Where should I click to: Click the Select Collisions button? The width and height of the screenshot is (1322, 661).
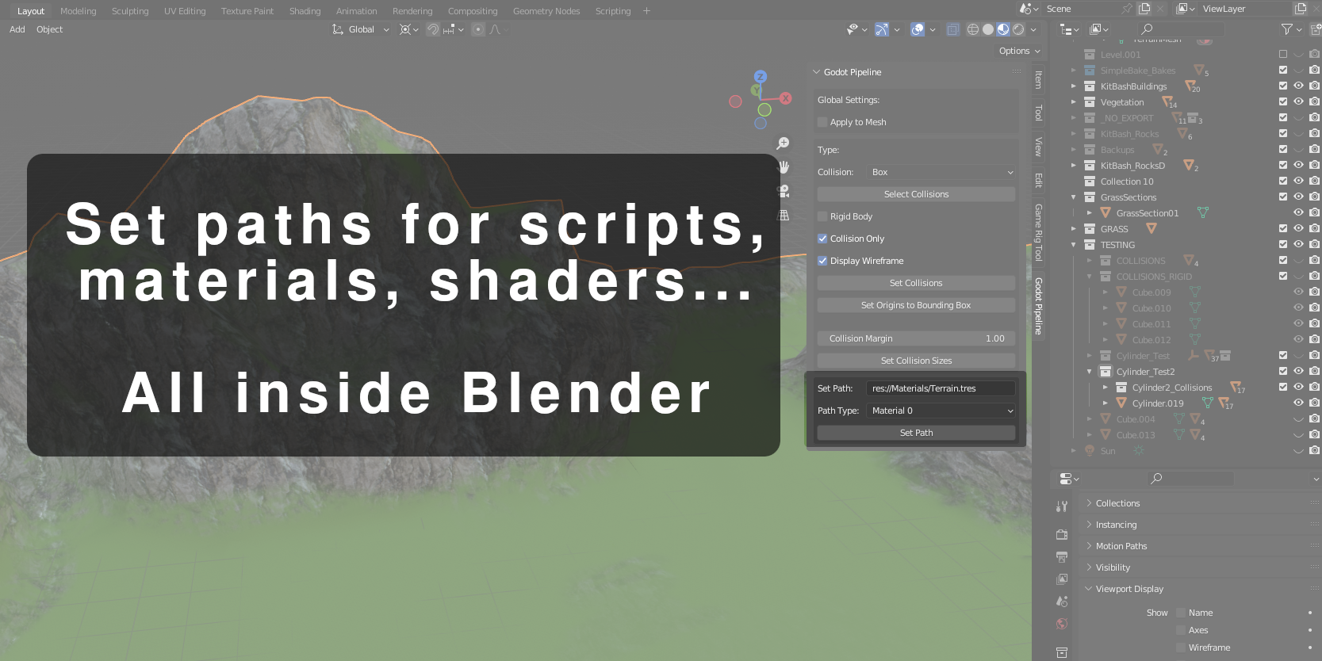coord(916,194)
